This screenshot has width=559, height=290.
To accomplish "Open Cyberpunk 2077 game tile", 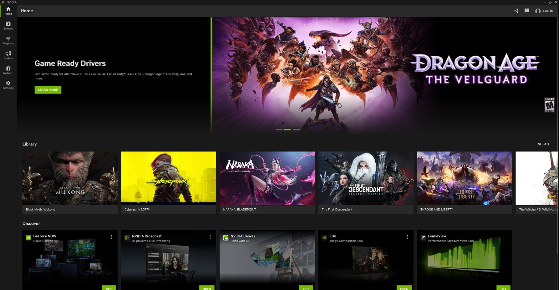I will 169,182.
